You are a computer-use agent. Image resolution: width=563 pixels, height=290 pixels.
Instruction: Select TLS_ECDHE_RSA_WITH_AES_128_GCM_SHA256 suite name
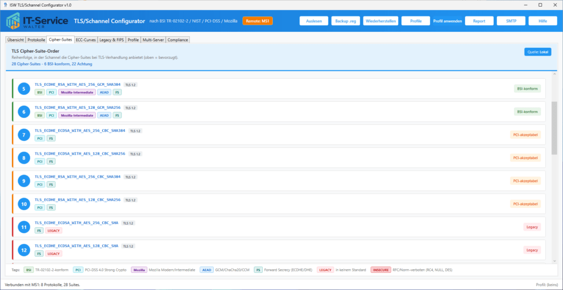pyautogui.click(x=78, y=107)
